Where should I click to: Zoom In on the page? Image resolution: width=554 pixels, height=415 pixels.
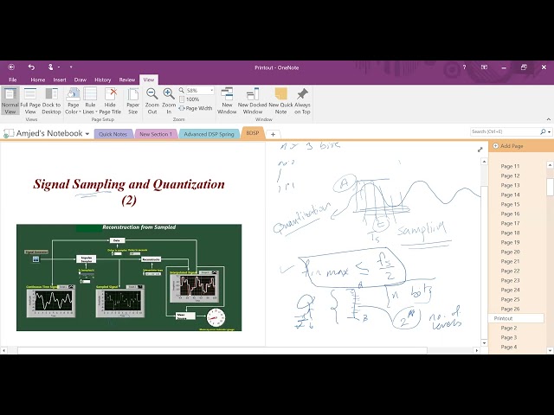(x=169, y=101)
